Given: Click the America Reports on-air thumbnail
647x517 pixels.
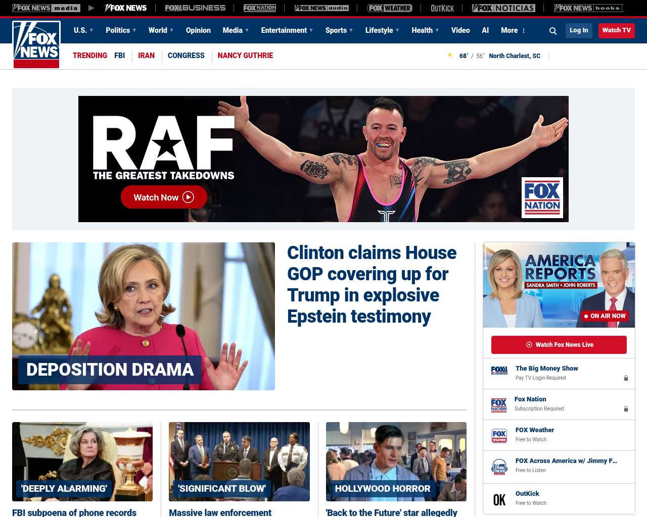Looking at the screenshot, I should (559, 285).
